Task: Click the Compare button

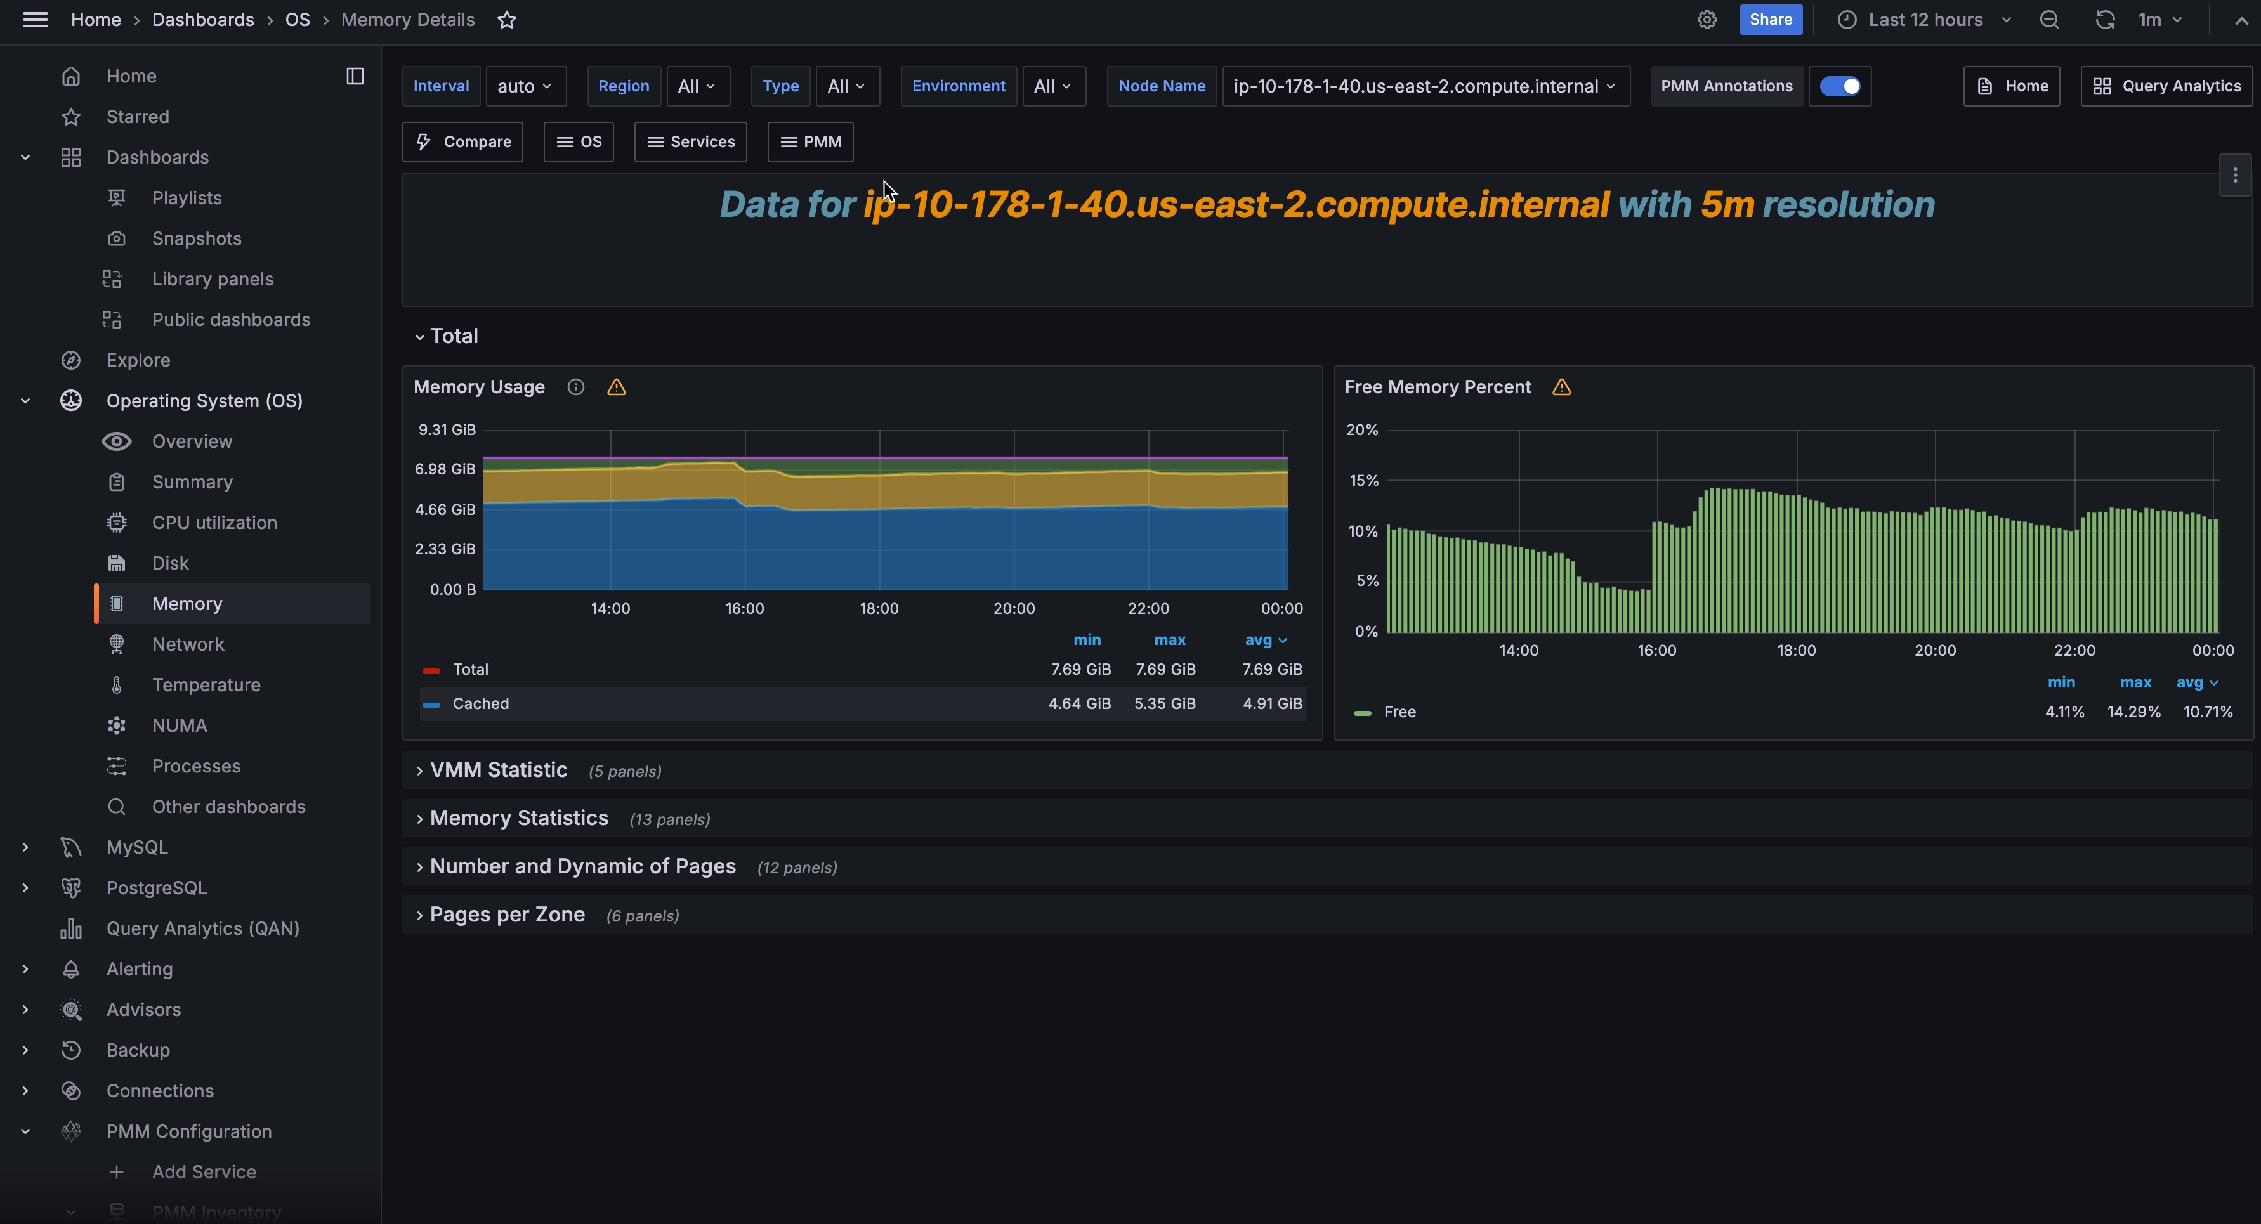Action: (462, 142)
